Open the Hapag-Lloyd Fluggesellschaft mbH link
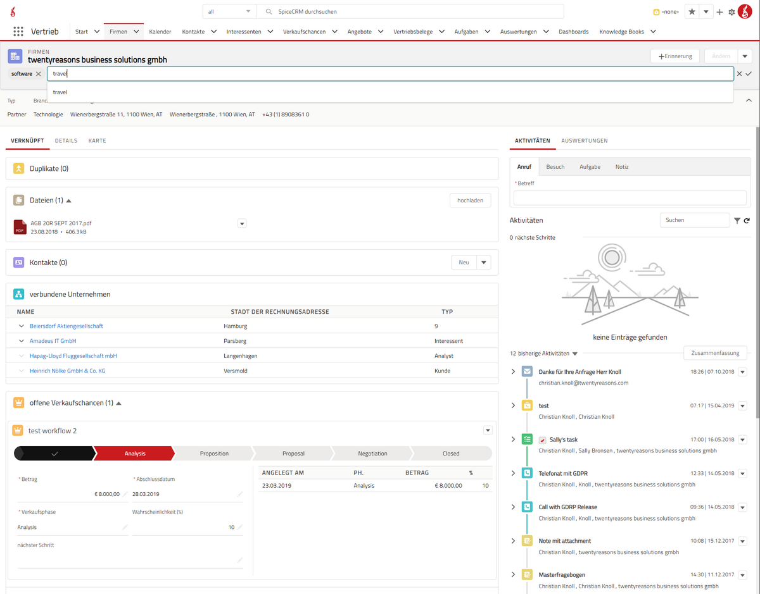The height and width of the screenshot is (594, 760). tap(73, 356)
